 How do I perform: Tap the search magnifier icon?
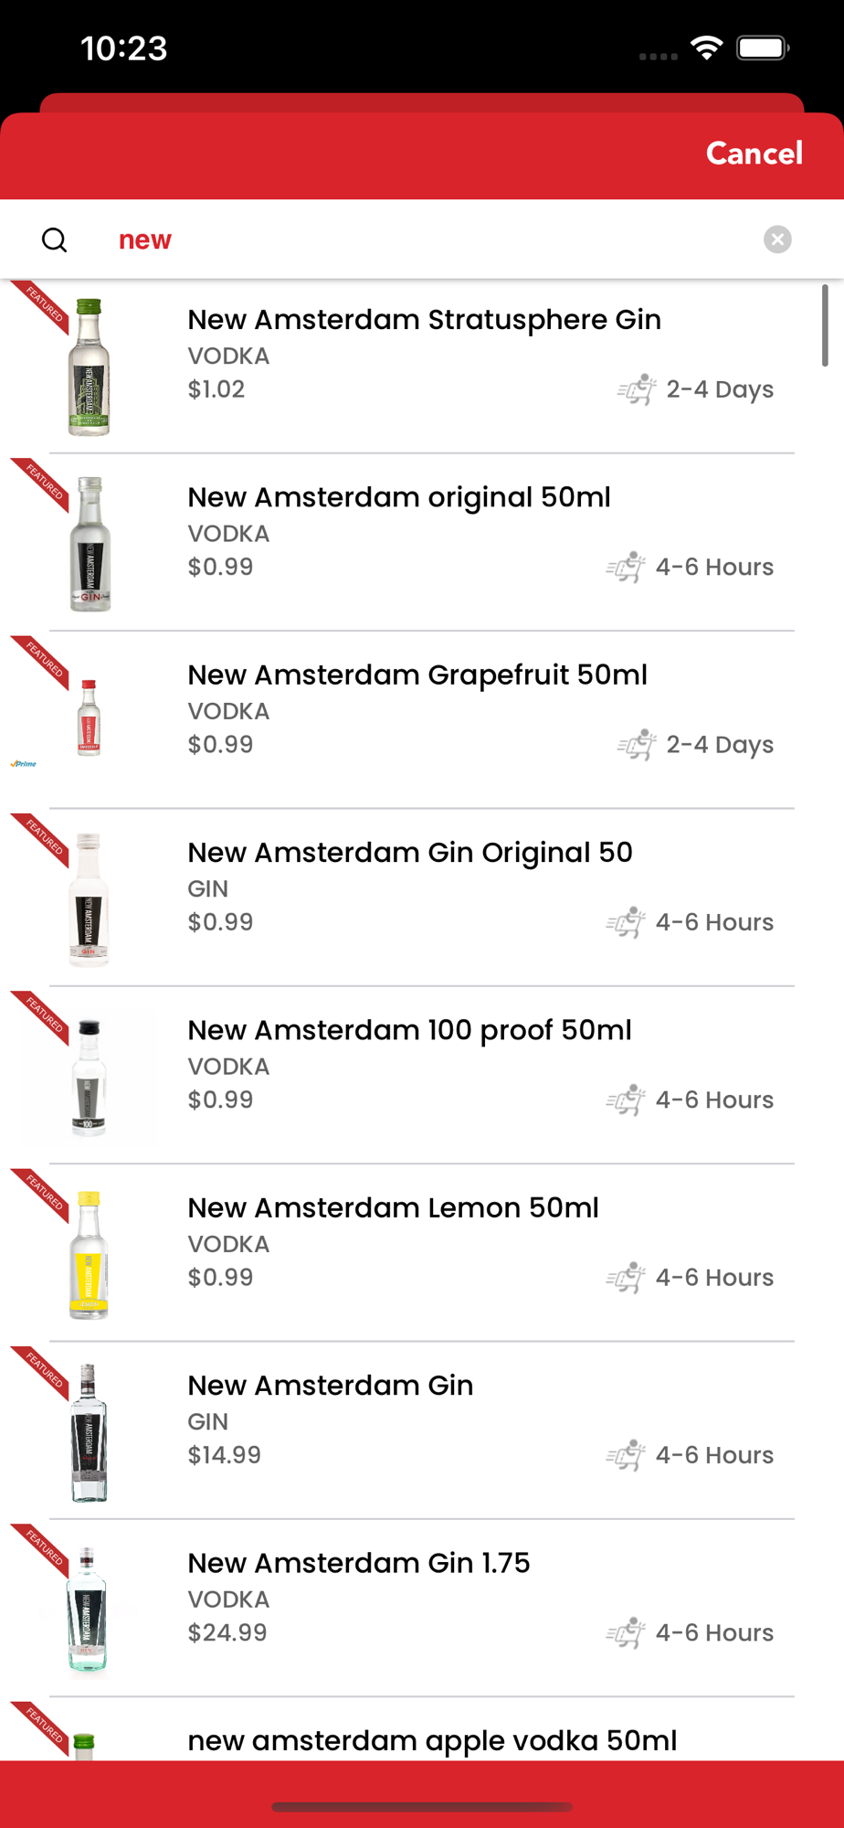click(55, 240)
